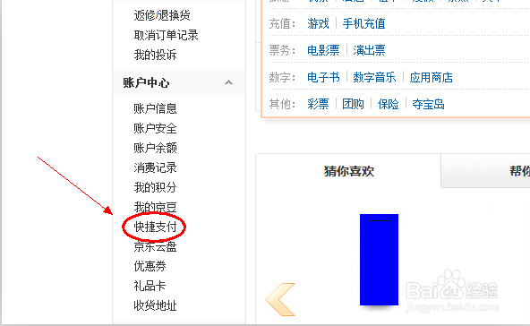Click the 电影票 link
The height and width of the screenshot is (326, 530).
pyautogui.click(x=323, y=50)
